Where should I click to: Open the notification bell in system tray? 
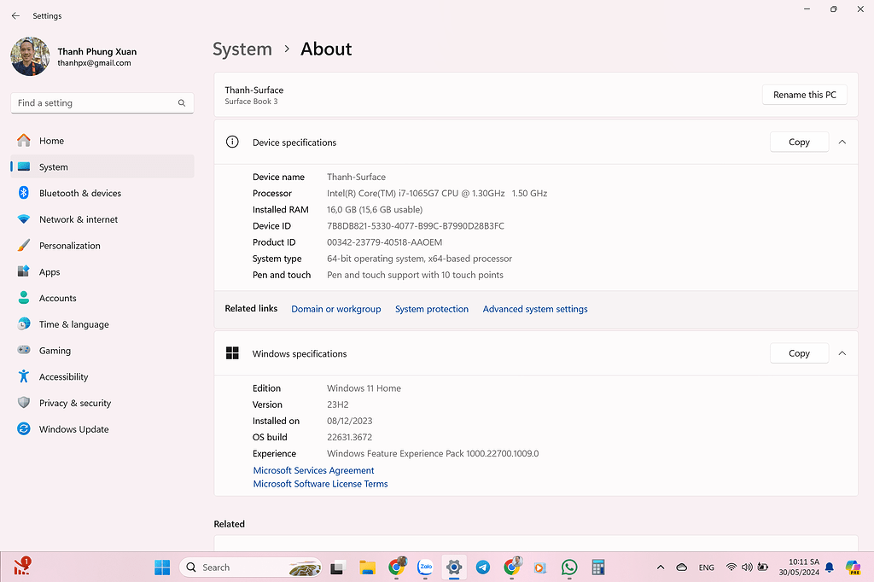click(830, 567)
